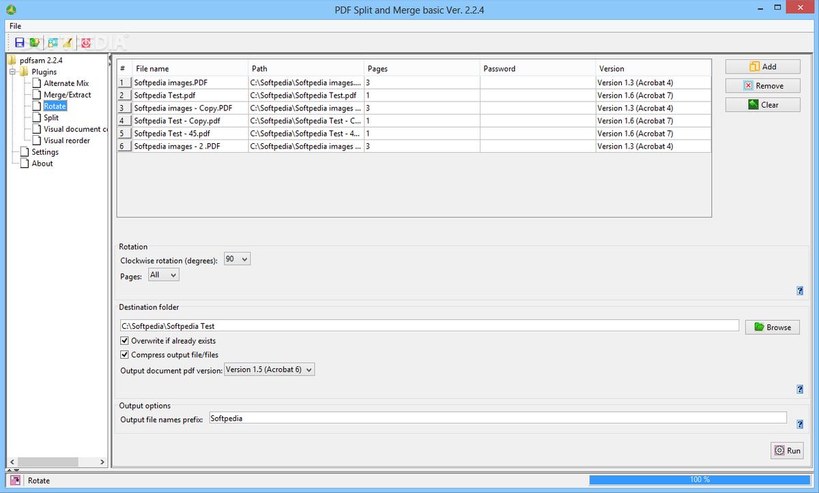
Task: Select Merge/Extract plugin in the tree
Action: 67,95
